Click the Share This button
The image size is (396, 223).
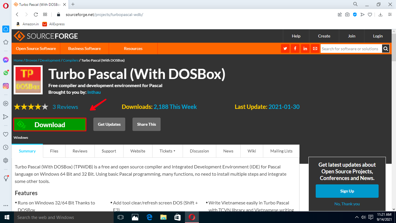pos(146,124)
